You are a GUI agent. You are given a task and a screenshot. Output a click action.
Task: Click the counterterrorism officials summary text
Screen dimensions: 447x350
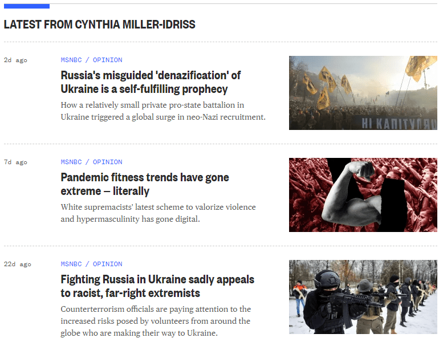(156, 321)
